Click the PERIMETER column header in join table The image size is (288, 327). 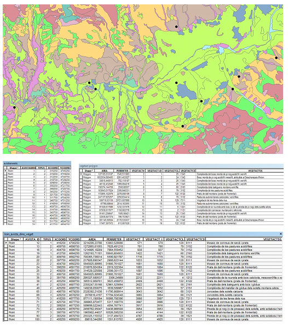[x=114, y=239]
